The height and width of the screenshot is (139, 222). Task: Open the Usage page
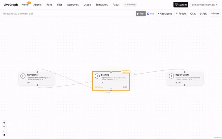tap(87, 5)
